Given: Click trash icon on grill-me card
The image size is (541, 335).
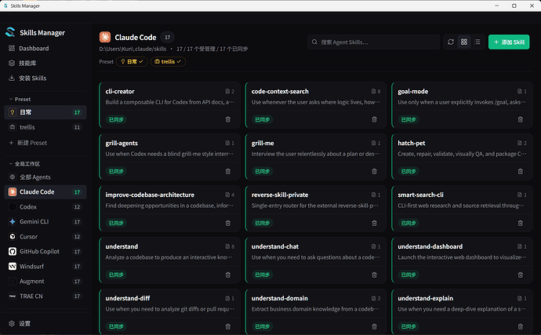Looking at the screenshot, I should 374,171.
